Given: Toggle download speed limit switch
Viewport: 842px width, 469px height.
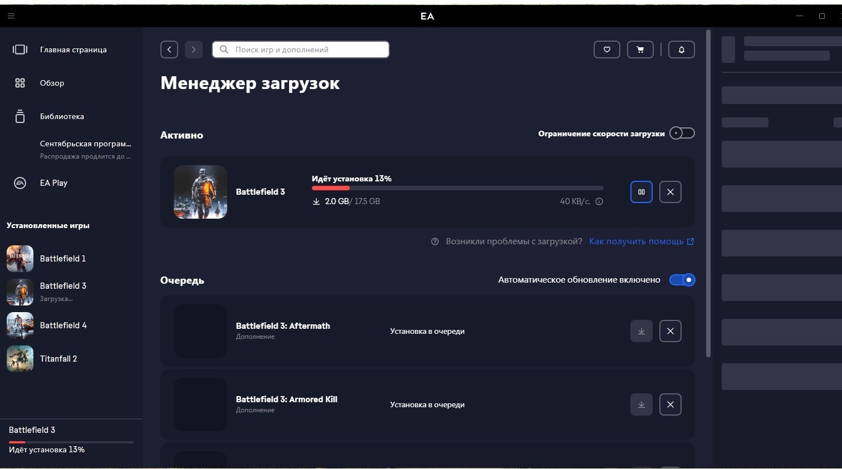Looking at the screenshot, I should click(682, 133).
